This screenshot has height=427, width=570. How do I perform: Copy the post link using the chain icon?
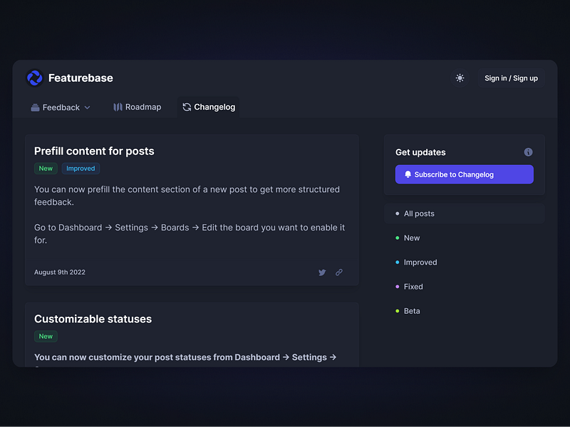(x=338, y=272)
